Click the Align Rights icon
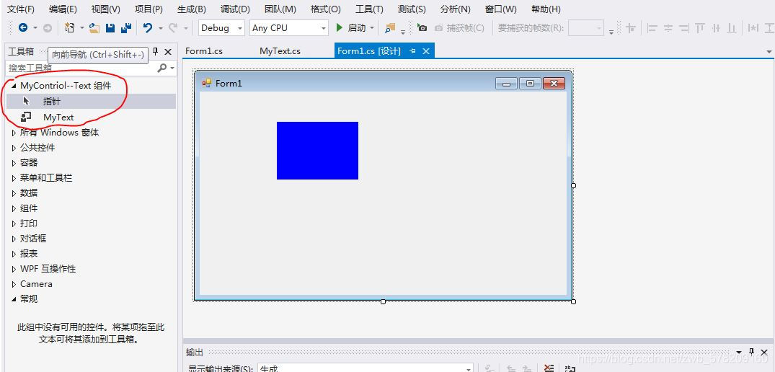The width and height of the screenshot is (775, 372). 684,28
